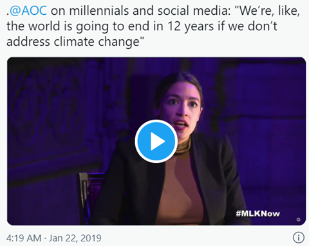Click the quoted words "We're, like,"
This screenshot has width=309, height=246.
point(270,10)
